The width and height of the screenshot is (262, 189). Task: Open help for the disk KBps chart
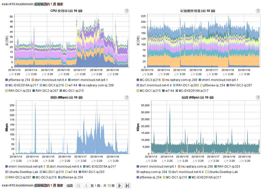tap(258, 97)
